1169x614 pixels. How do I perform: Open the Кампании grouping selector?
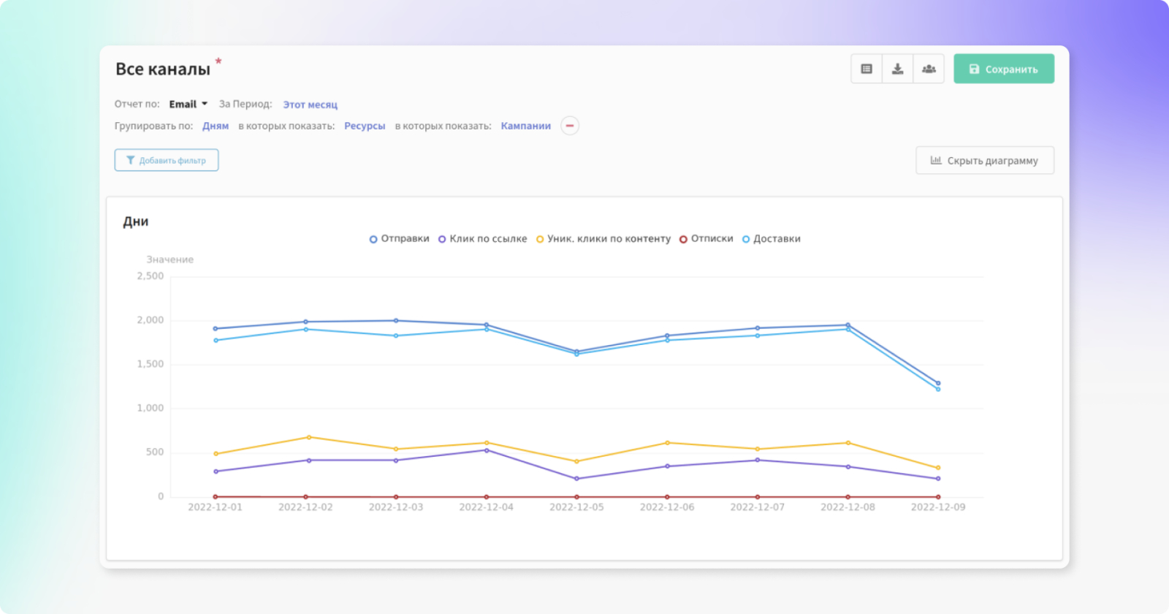pos(525,126)
